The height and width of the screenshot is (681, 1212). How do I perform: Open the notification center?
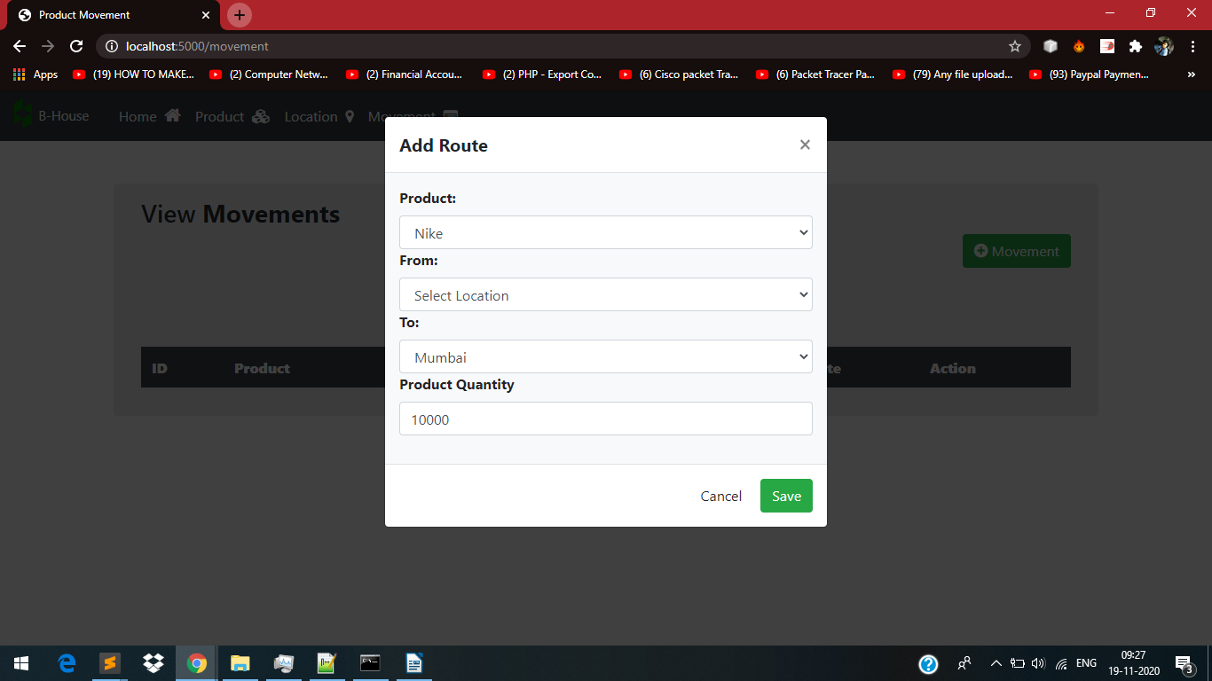(1184, 663)
